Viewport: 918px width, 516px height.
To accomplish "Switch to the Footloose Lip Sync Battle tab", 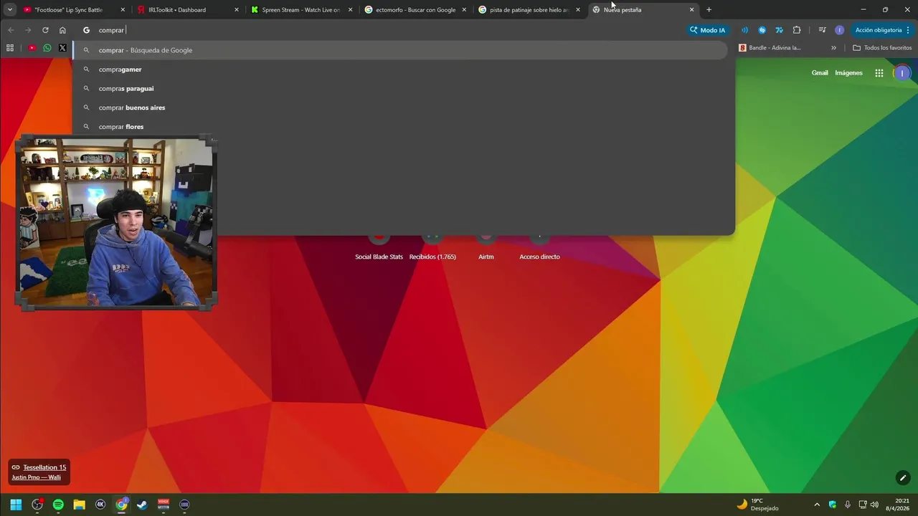I will tap(74, 10).
